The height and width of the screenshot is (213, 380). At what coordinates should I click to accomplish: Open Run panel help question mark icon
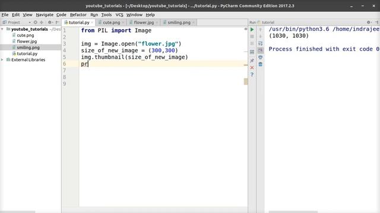pyautogui.click(x=252, y=75)
